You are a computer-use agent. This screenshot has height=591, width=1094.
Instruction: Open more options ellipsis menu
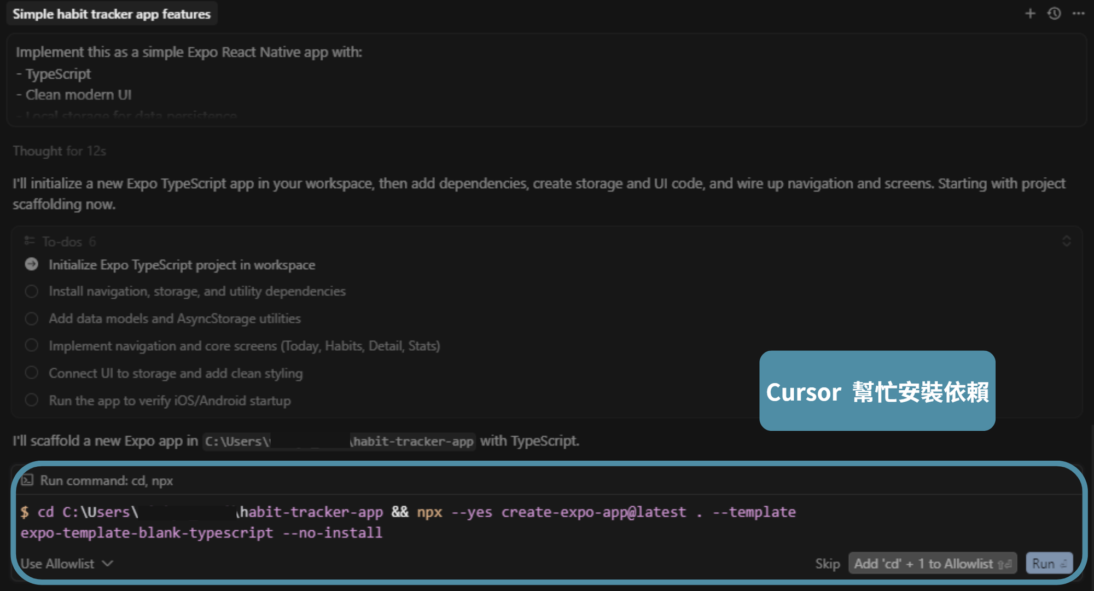pyautogui.click(x=1078, y=14)
